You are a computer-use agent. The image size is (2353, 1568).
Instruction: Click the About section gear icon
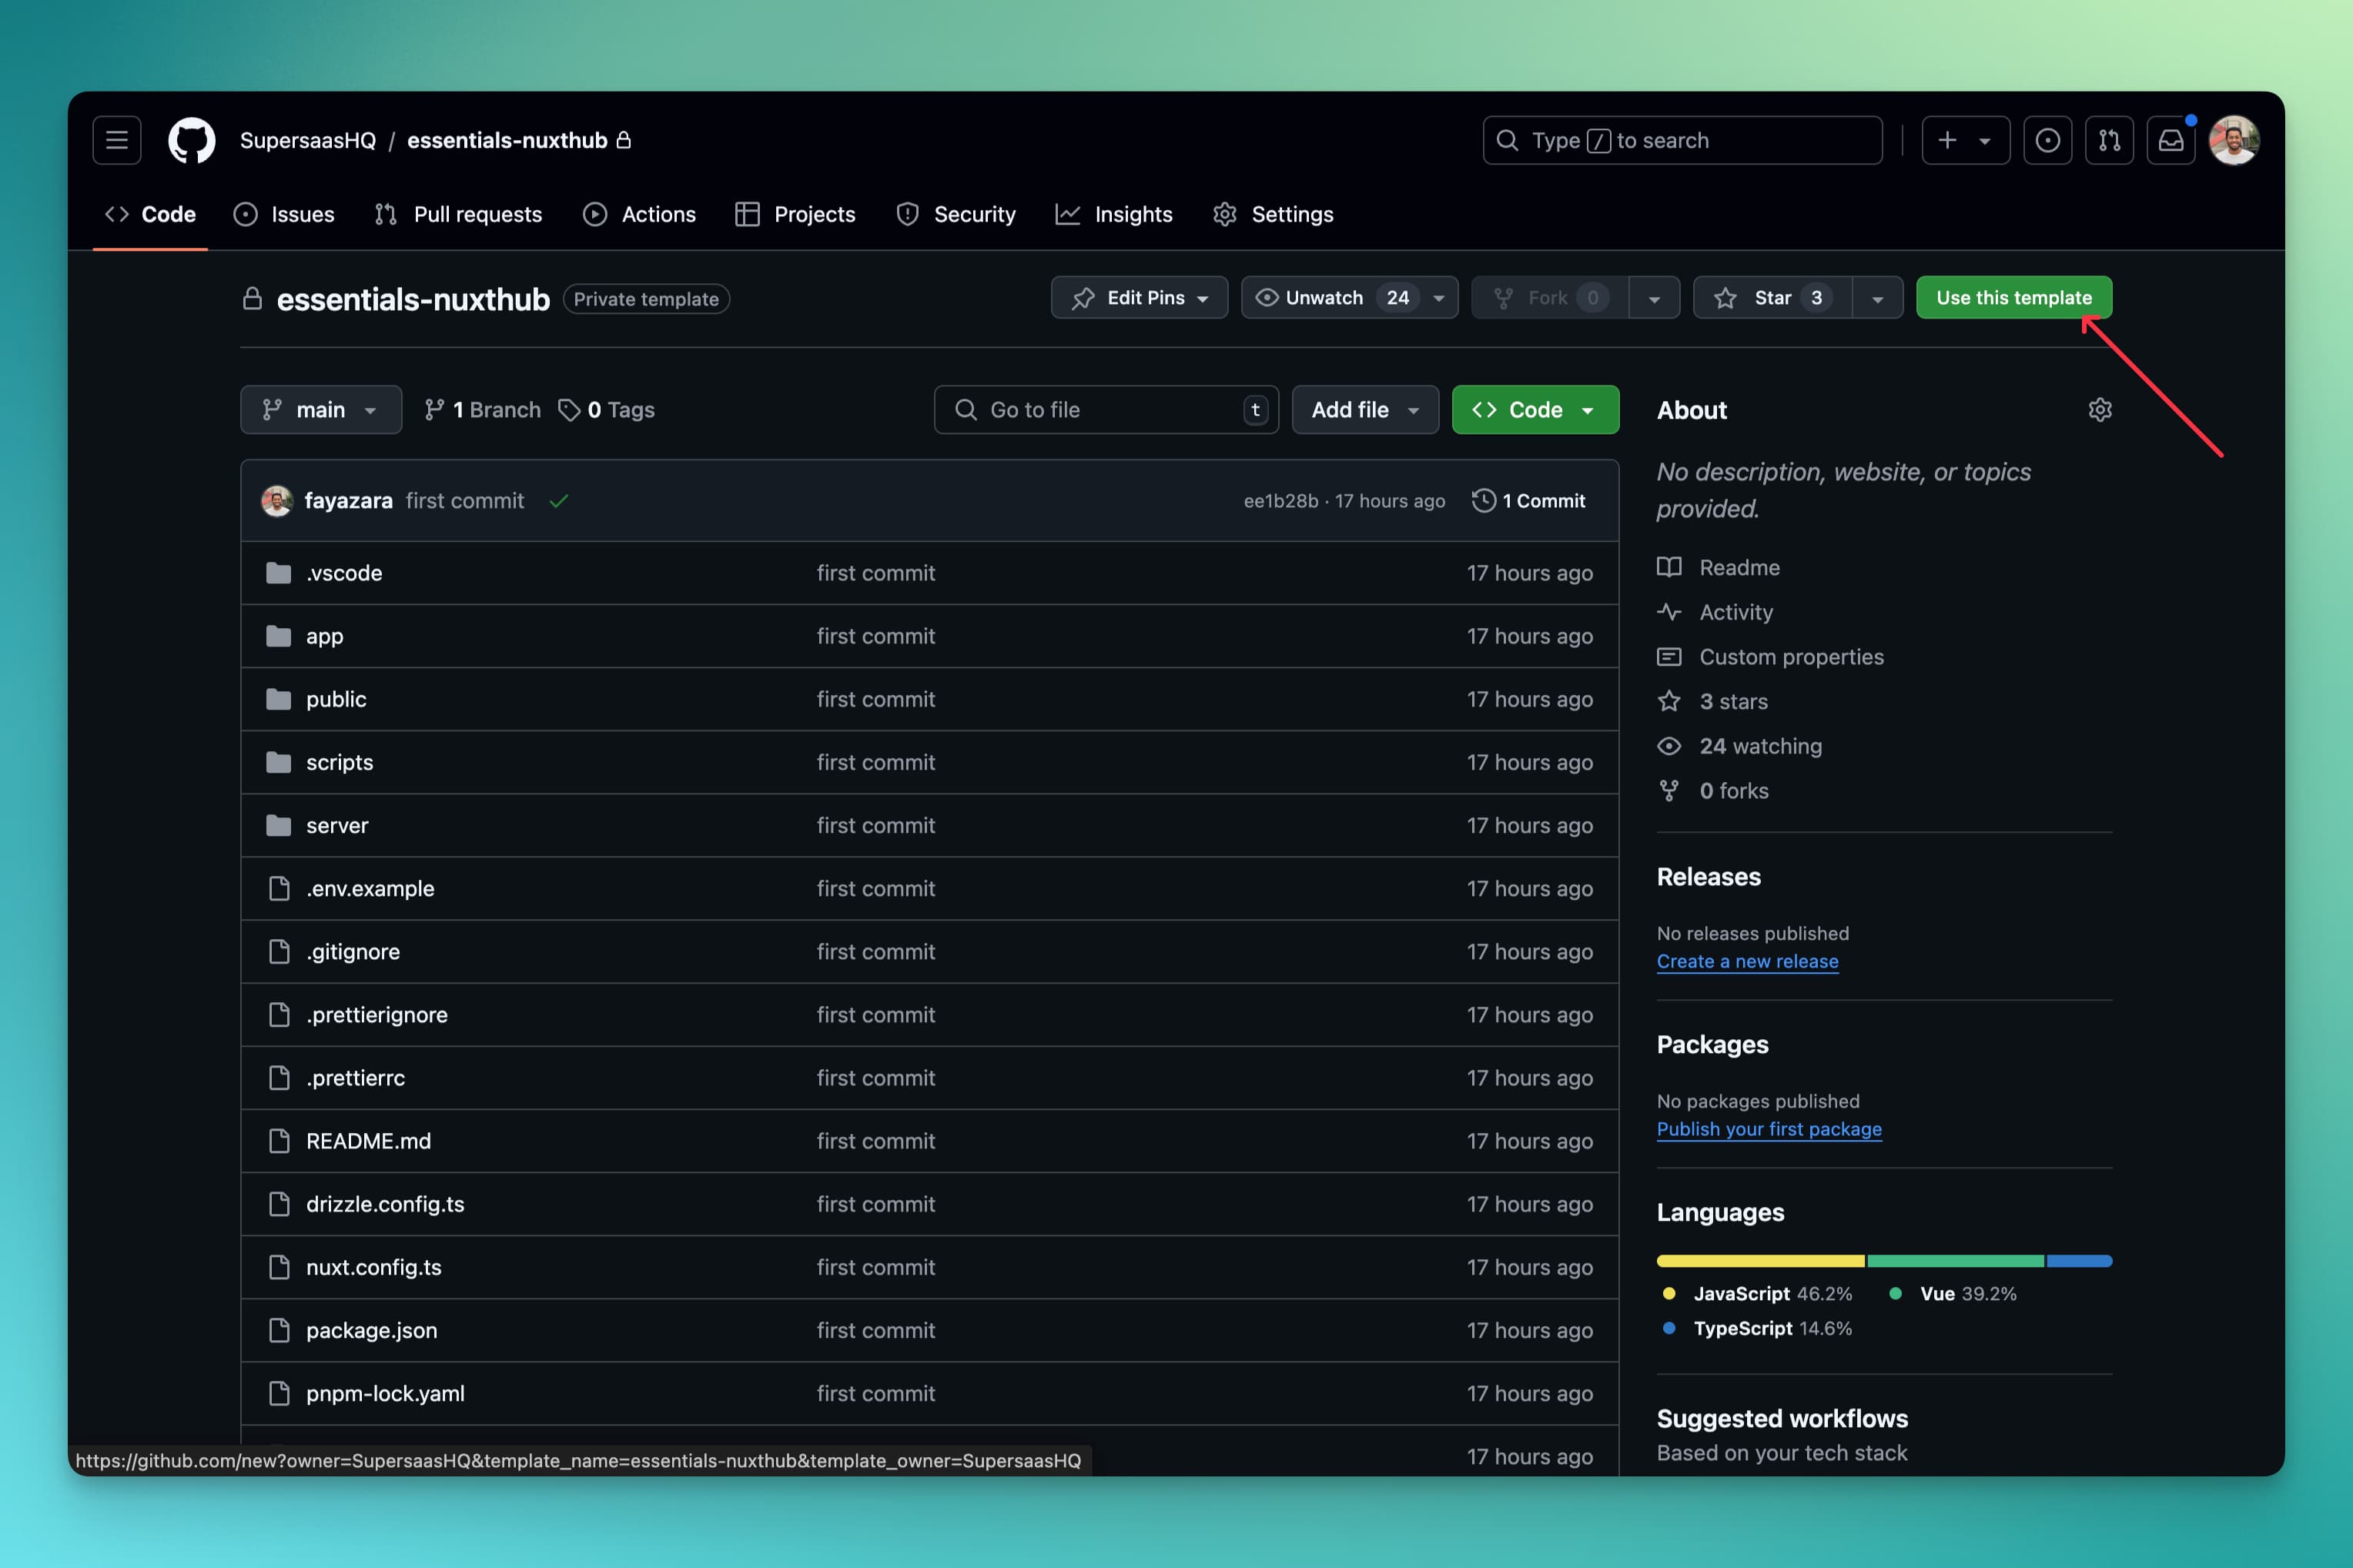(2099, 410)
